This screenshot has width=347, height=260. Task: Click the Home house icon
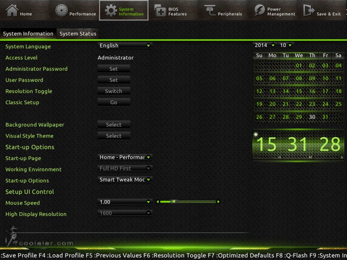click(x=12, y=10)
